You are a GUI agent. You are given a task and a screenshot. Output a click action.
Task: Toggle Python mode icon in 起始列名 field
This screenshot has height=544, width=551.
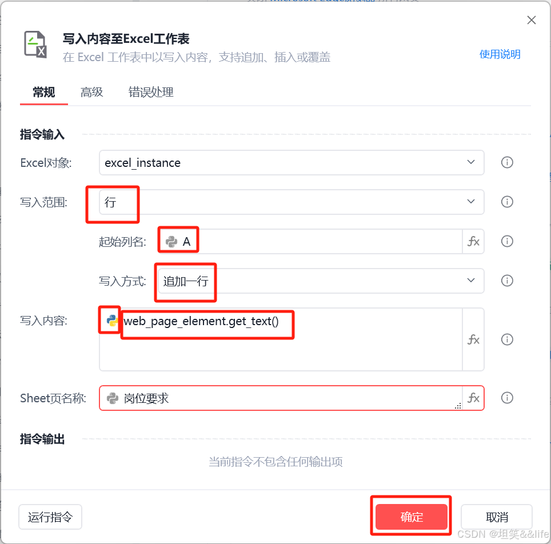[x=171, y=242]
